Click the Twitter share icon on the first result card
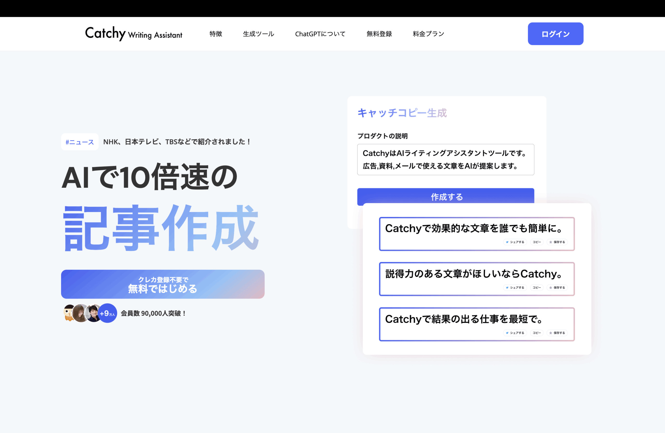The width and height of the screenshot is (665, 433). tap(507, 242)
